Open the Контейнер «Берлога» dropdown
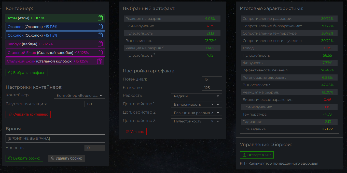Viewport: 347px width, 173px height. 79,96
